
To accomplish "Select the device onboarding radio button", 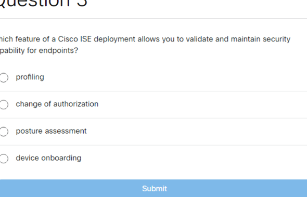I will point(4,159).
